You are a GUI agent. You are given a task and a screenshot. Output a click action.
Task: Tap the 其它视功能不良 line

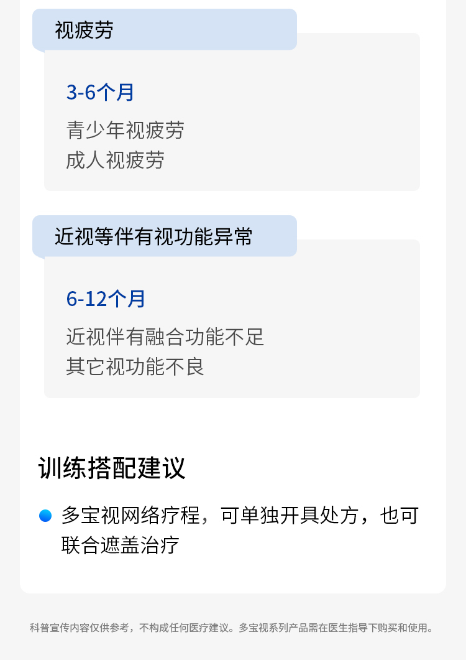[135, 367]
